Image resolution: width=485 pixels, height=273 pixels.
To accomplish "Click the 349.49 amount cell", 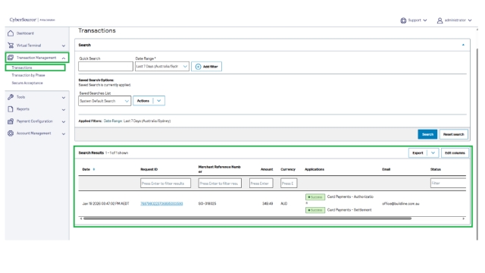I will pos(268,203).
